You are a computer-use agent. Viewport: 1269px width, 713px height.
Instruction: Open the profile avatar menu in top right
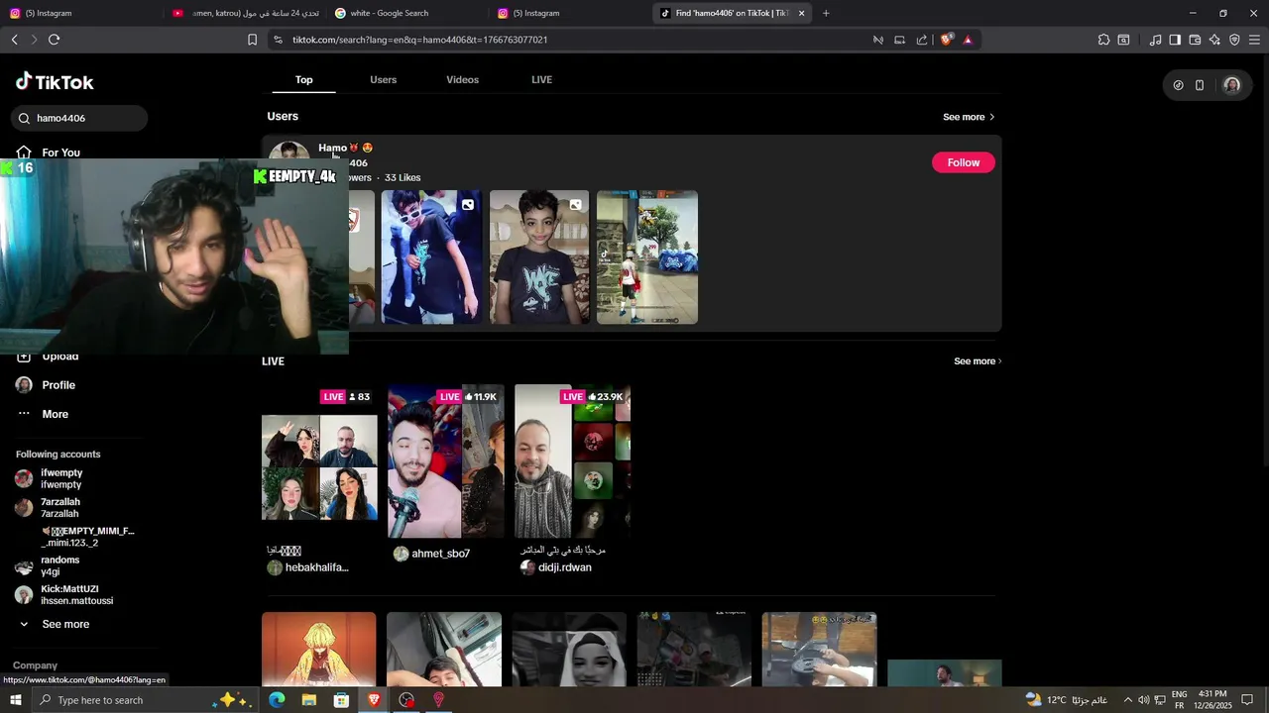[x=1231, y=85]
